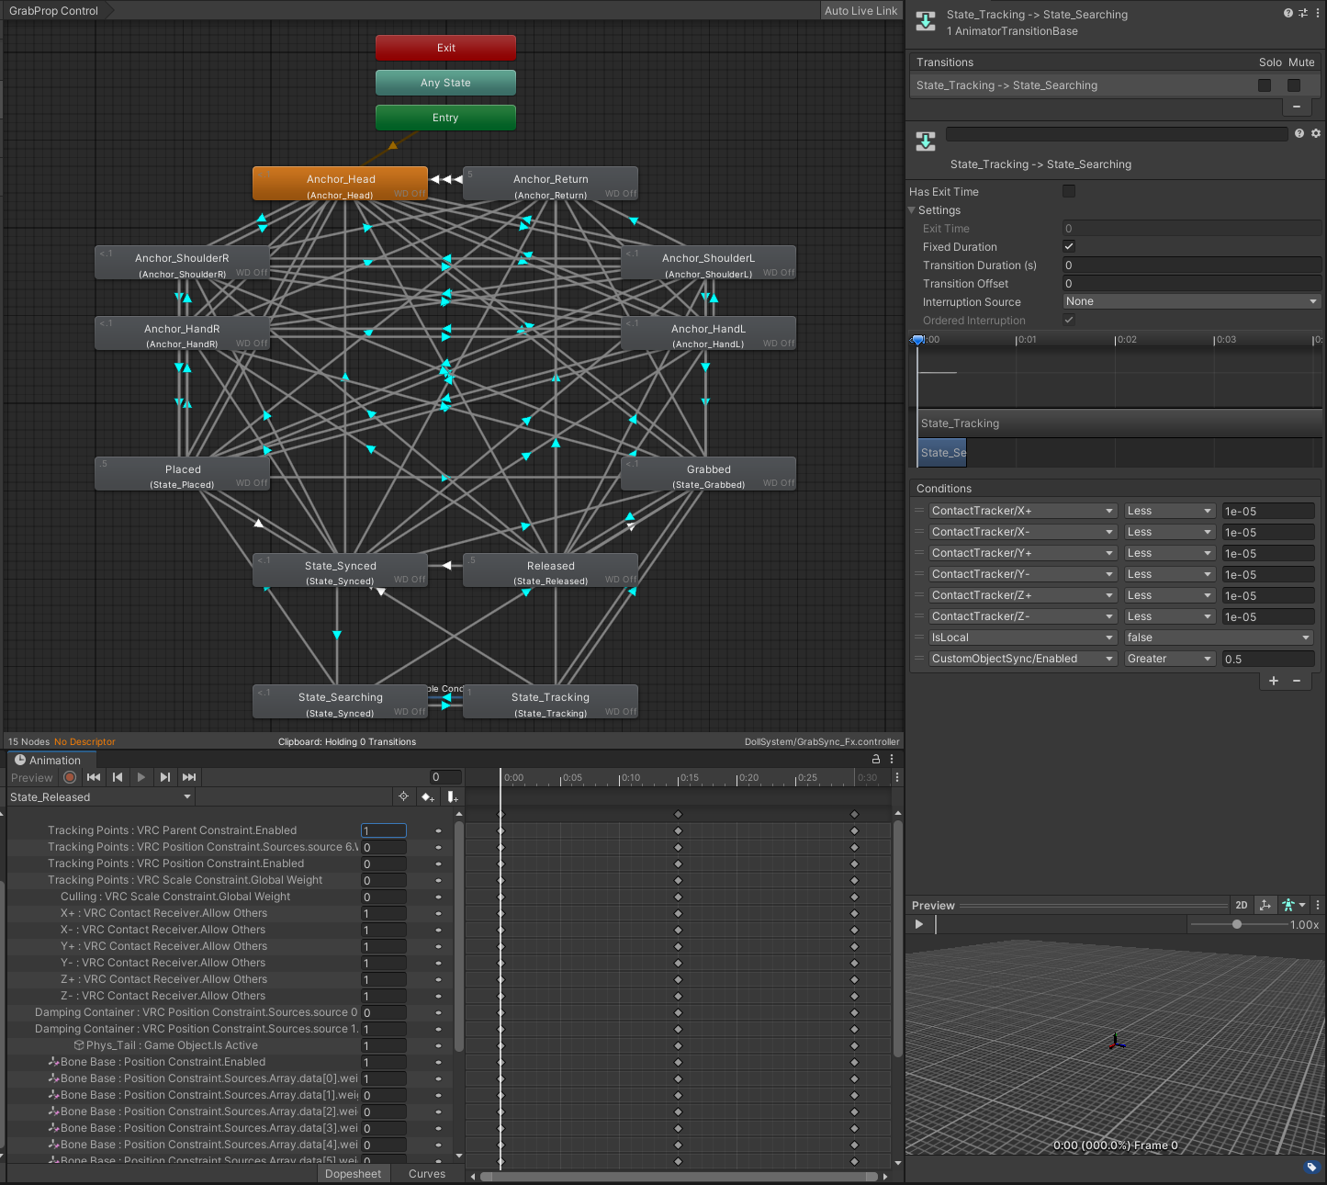Image resolution: width=1327 pixels, height=1185 pixels.
Task: Click the Transition Offset input field
Action: [1192, 284]
